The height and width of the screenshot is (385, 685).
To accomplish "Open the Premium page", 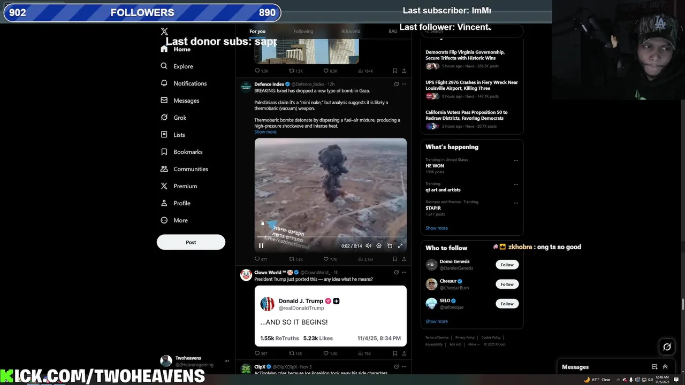I will pos(179,186).
